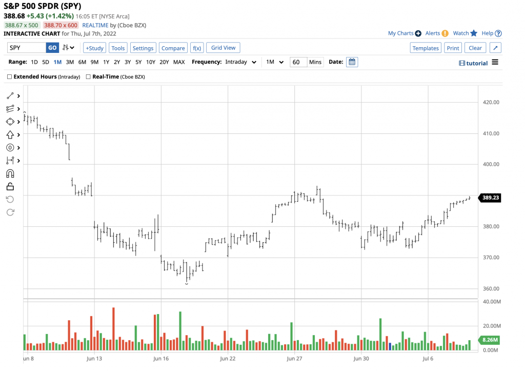Image resolution: width=525 pixels, height=371 pixels.
Task: Clear the chart with the Clear button
Action: [475, 48]
